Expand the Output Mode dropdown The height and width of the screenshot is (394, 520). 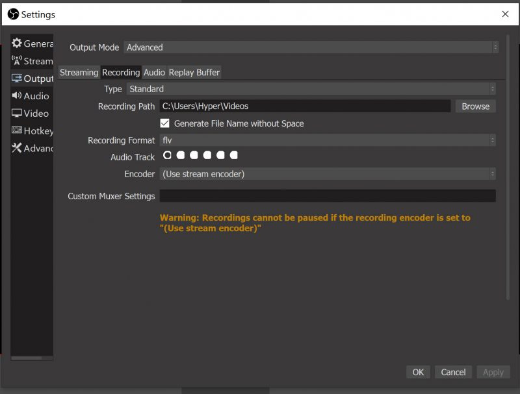(x=311, y=47)
